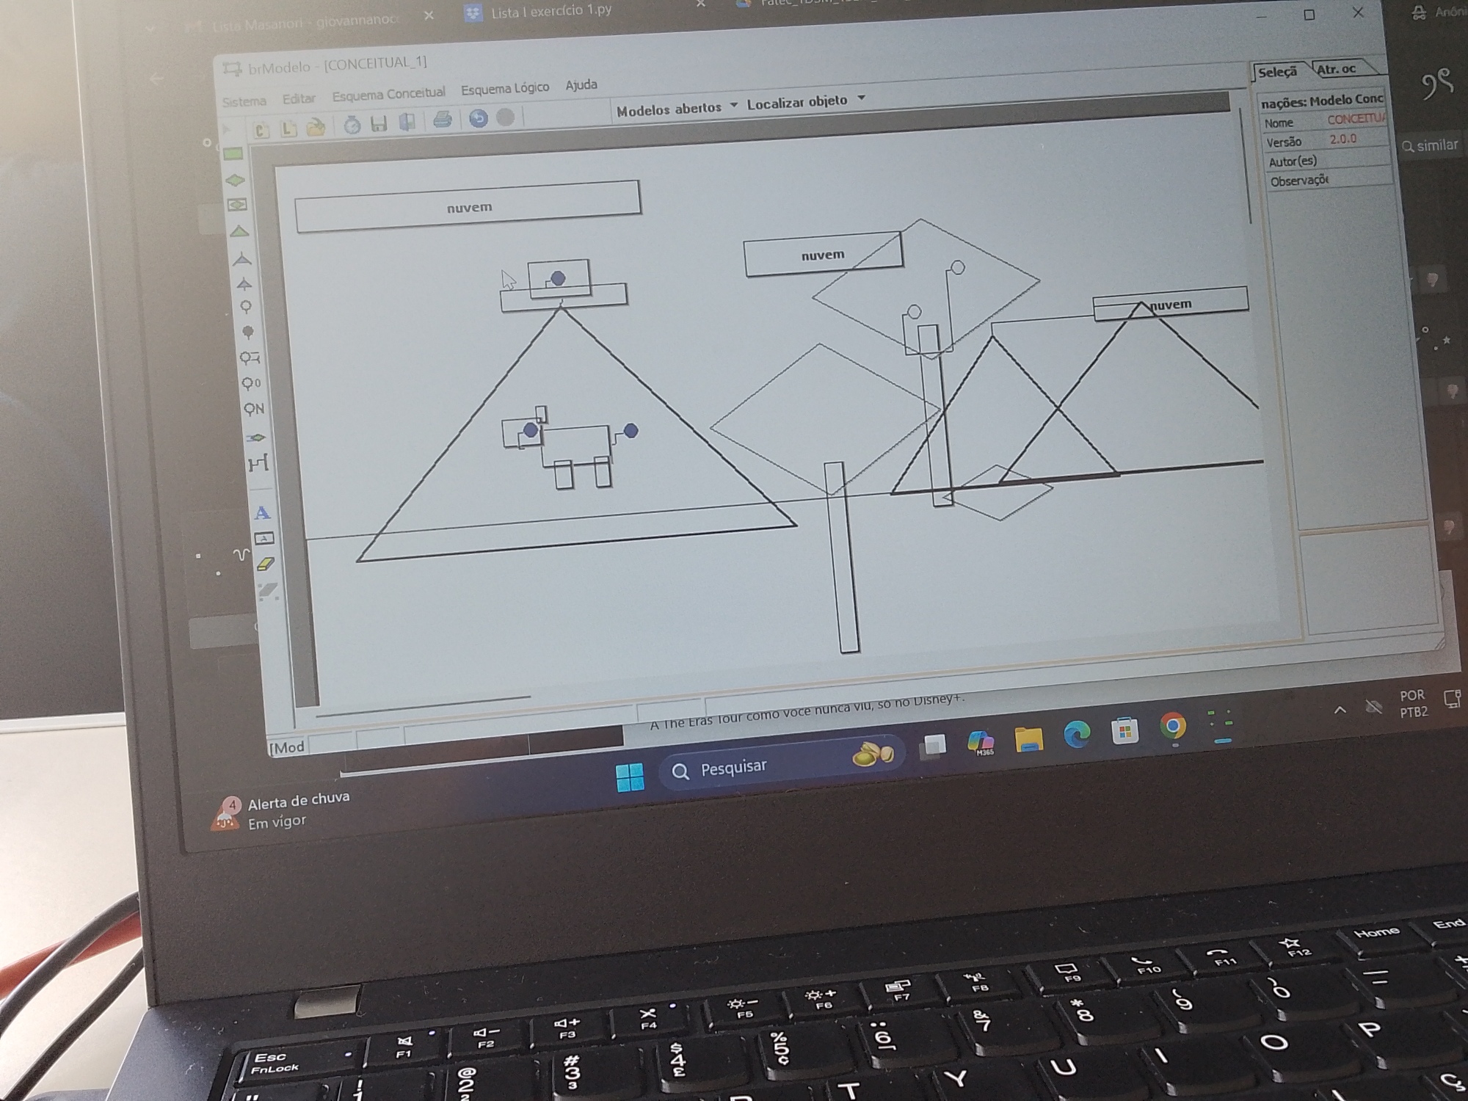Select the Associative entity tool
This screenshot has height=1101, width=1468.
click(236, 205)
